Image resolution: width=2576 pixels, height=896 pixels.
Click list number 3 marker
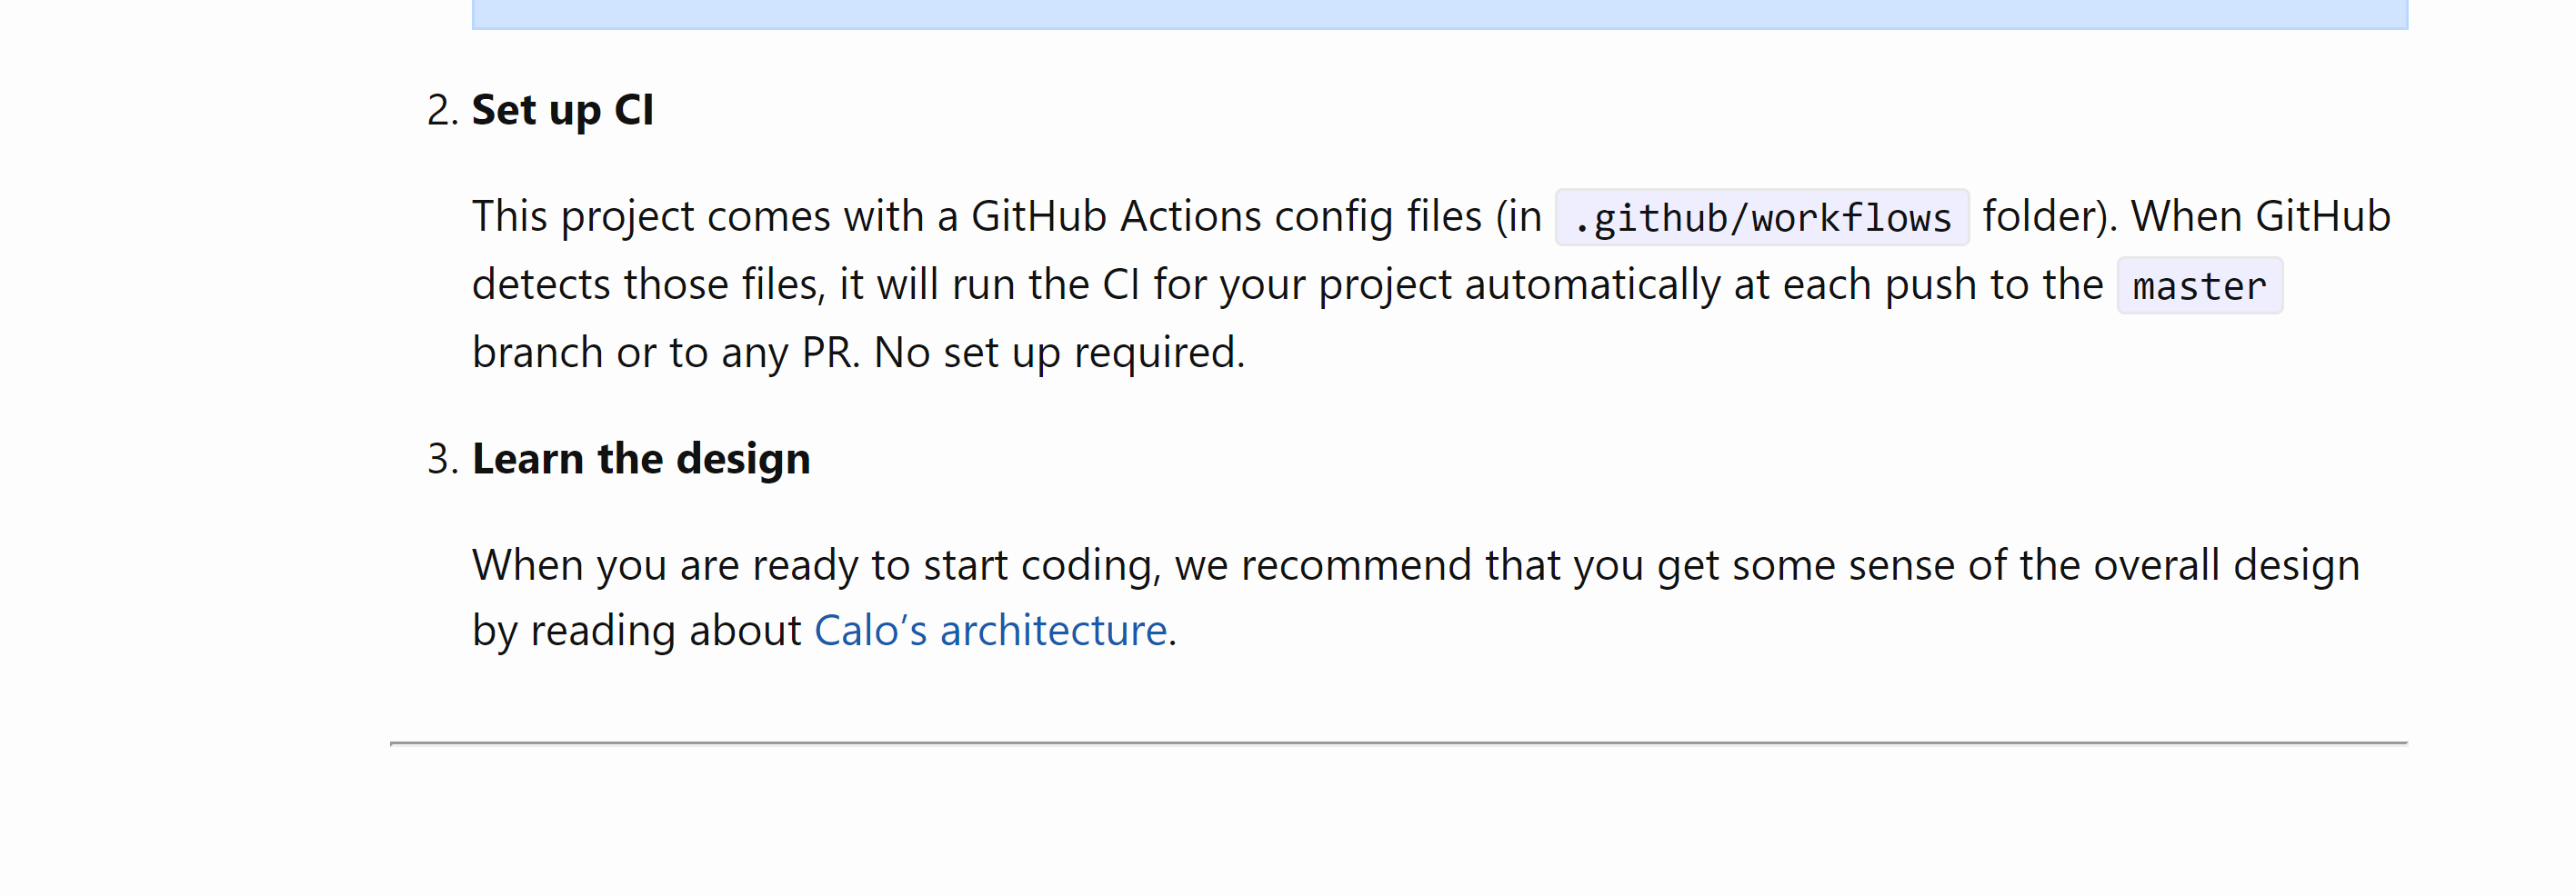(441, 460)
